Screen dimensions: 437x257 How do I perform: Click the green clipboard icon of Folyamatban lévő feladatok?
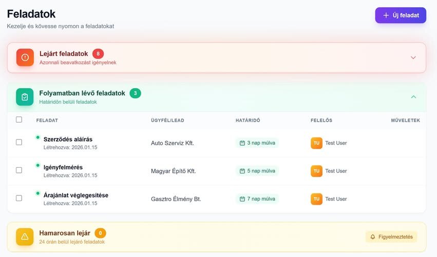pyautogui.click(x=25, y=97)
